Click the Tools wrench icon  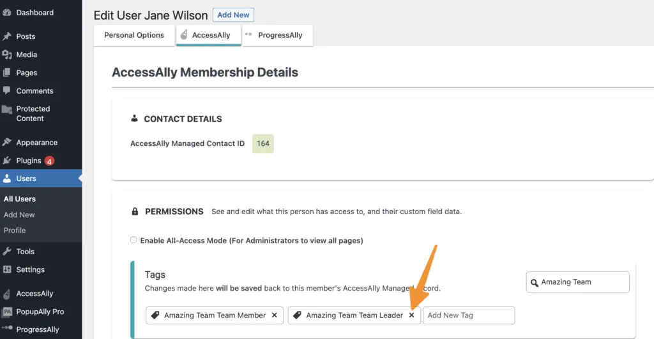coord(7,251)
